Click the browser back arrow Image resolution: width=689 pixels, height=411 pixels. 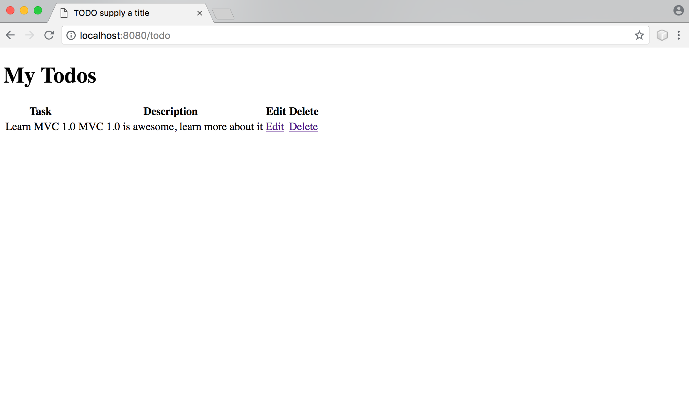10,35
